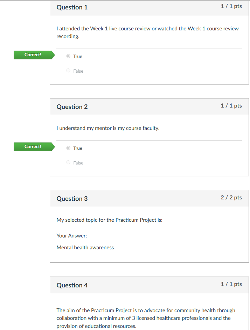Click the Question 3 heading
The width and height of the screenshot is (250, 330).
pos(72,199)
